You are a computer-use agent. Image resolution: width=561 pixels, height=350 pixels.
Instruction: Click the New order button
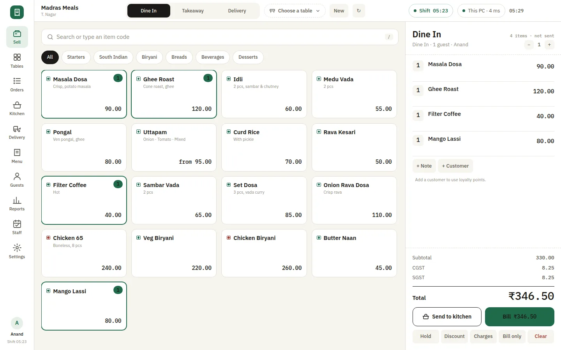coord(339,11)
